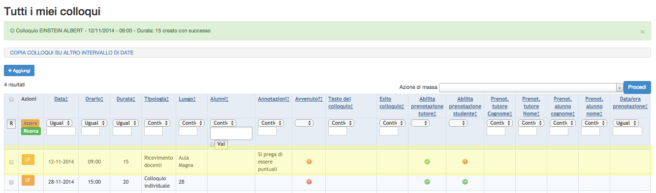Click orange student booking icon for 12-11-2014
Screen dimensions: 656x193
tap(465, 162)
